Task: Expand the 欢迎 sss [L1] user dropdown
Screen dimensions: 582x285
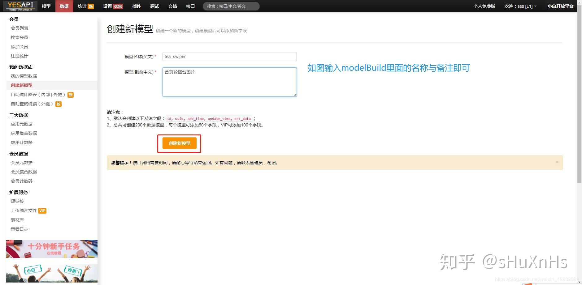Action: coord(520,6)
